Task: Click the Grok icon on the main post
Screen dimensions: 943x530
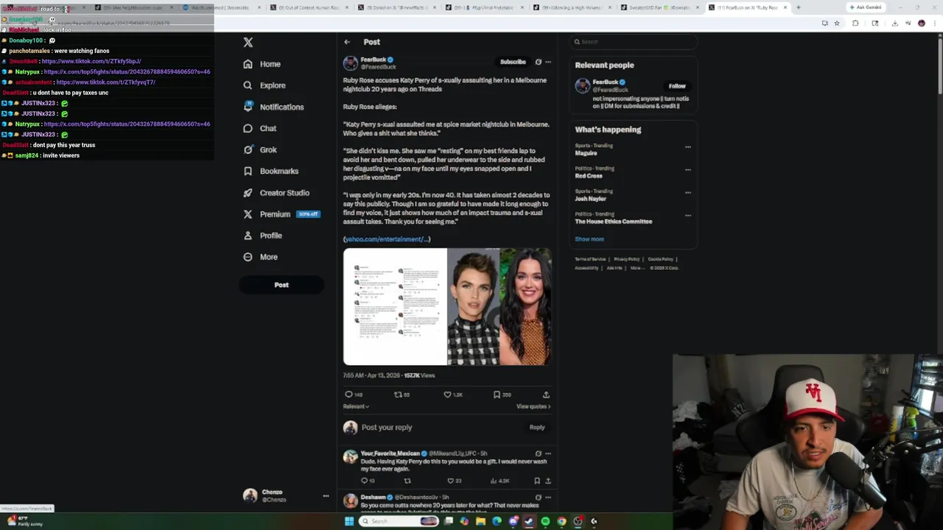Action: click(x=539, y=62)
